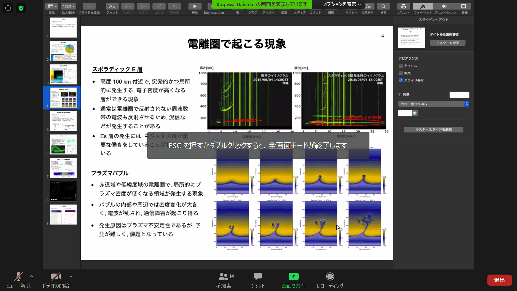Click the superscript (上付き) button
This screenshot has width=517, height=291.
point(159,6)
